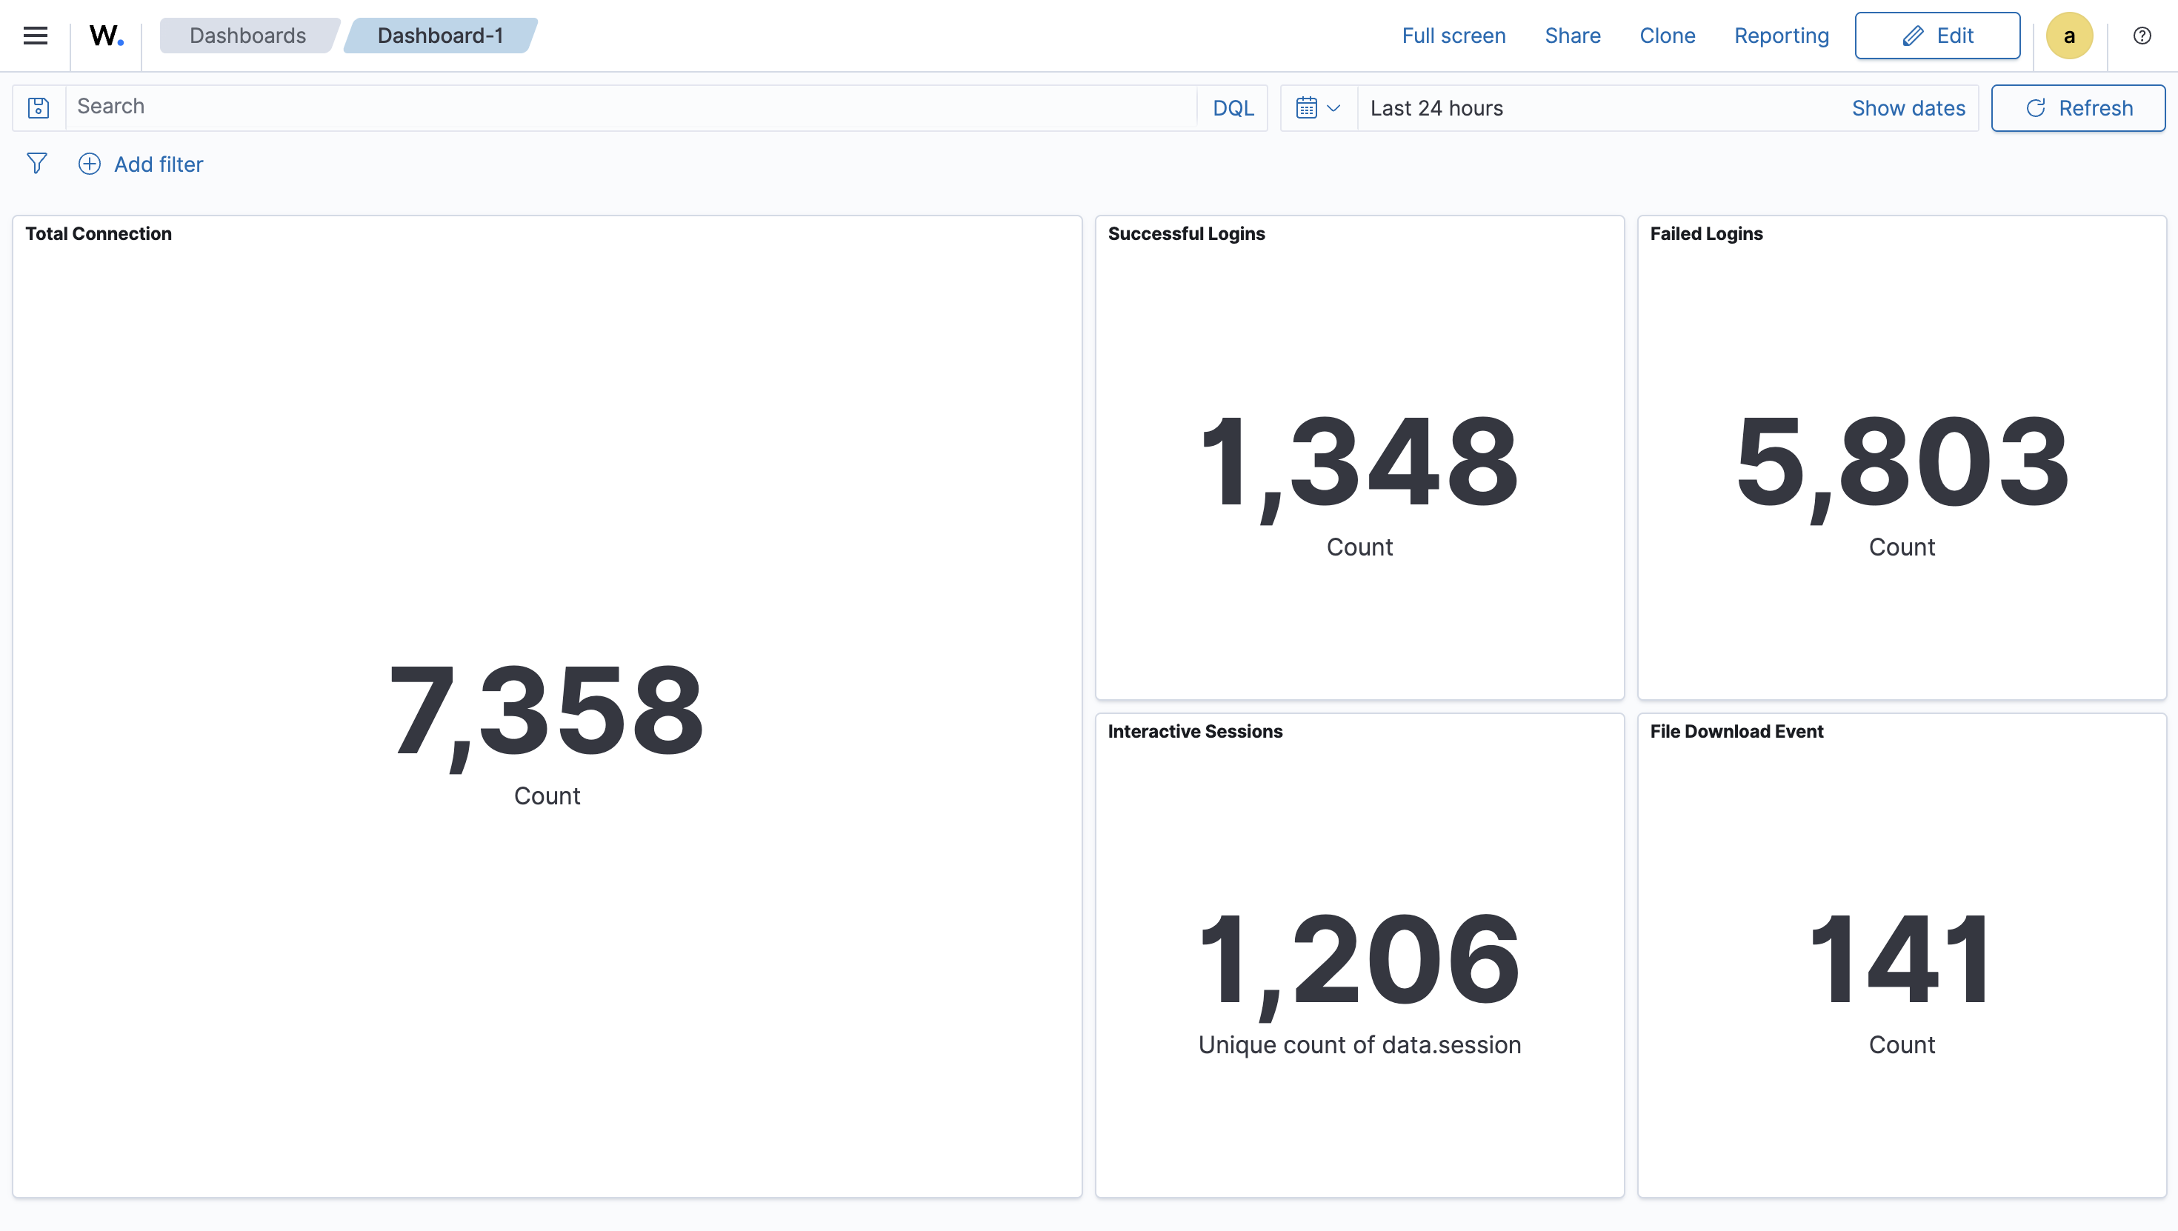The image size is (2178, 1231).
Task: Open the main navigation hamburger menu
Action: pyautogui.click(x=36, y=36)
